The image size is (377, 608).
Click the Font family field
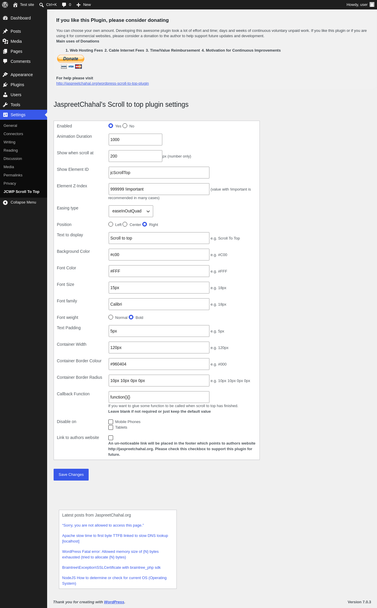point(159,304)
